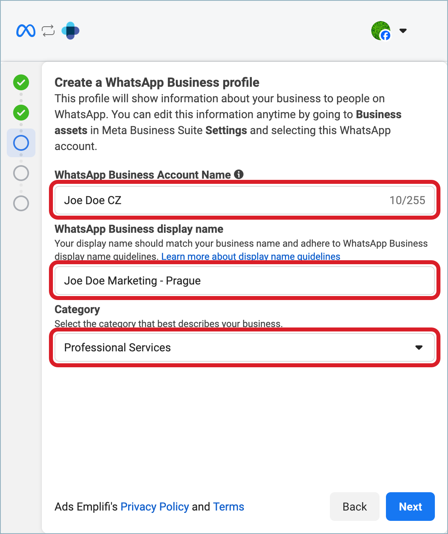Click the green profile avatar picture
This screenshot has width=448, height=534.
[379, 29]
